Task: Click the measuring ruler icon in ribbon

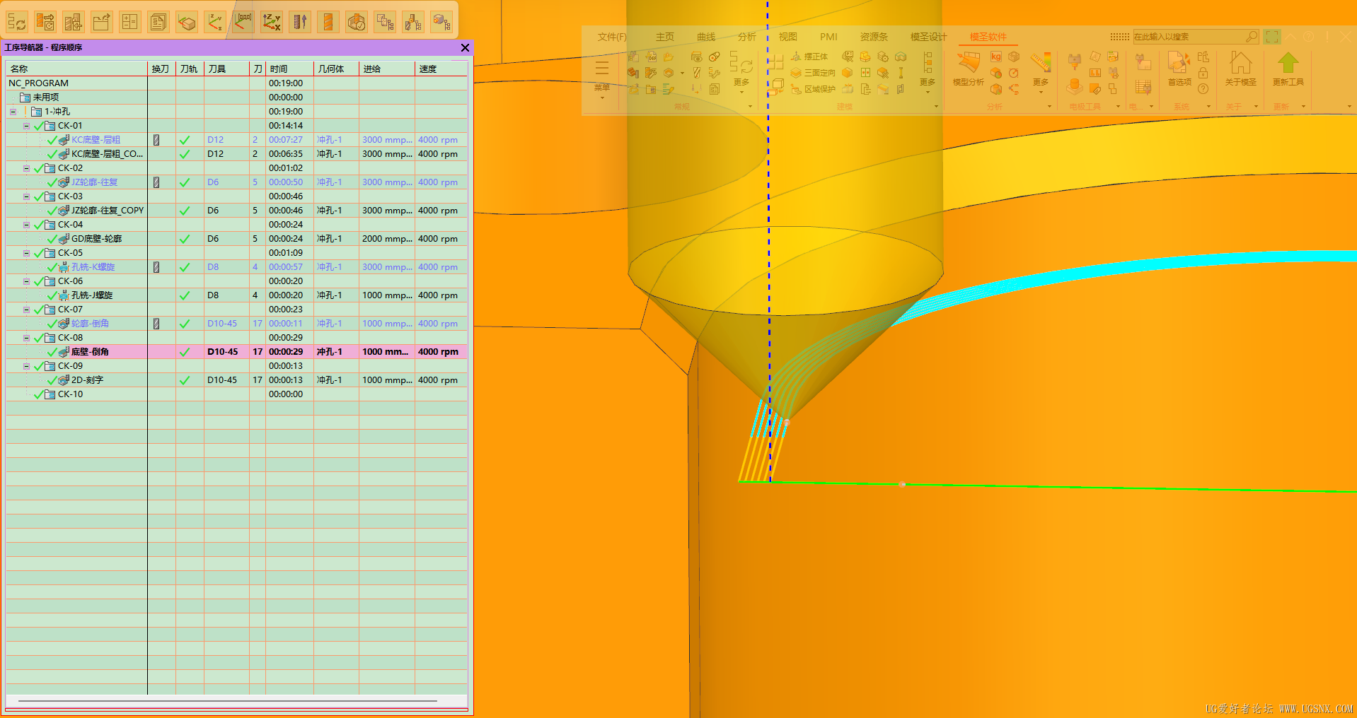Action: (x=1041, y=63)
